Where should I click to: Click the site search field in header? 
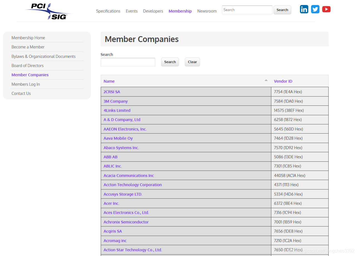[247, 10]
